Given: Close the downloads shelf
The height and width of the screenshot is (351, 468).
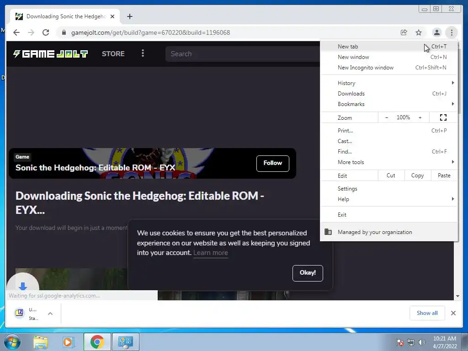Looking at the screenshot, I should coord(453,313).
